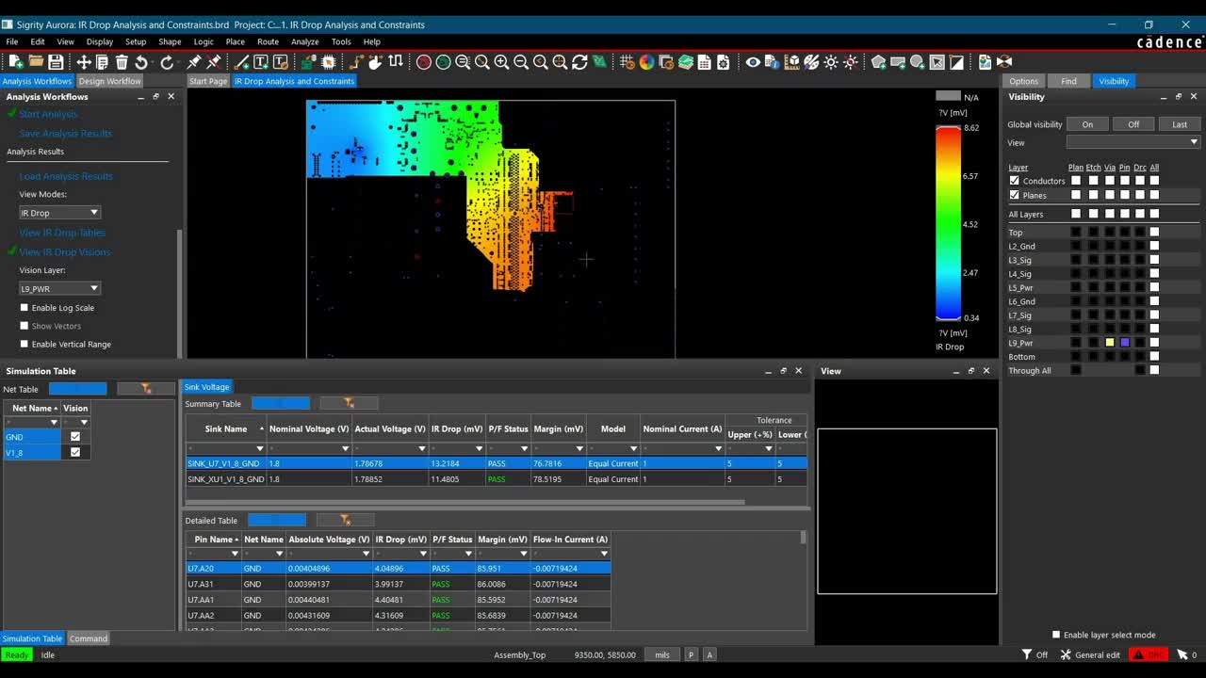The width and height of the screenshot is (1206, 678).
Task: Enable the Vertical Range checkbox
Action: (24, 344)
